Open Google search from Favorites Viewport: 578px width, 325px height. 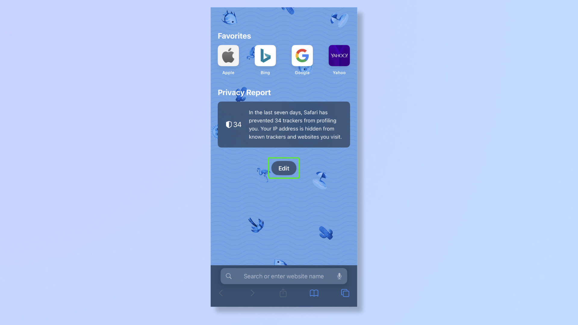[x=302, y=55]
